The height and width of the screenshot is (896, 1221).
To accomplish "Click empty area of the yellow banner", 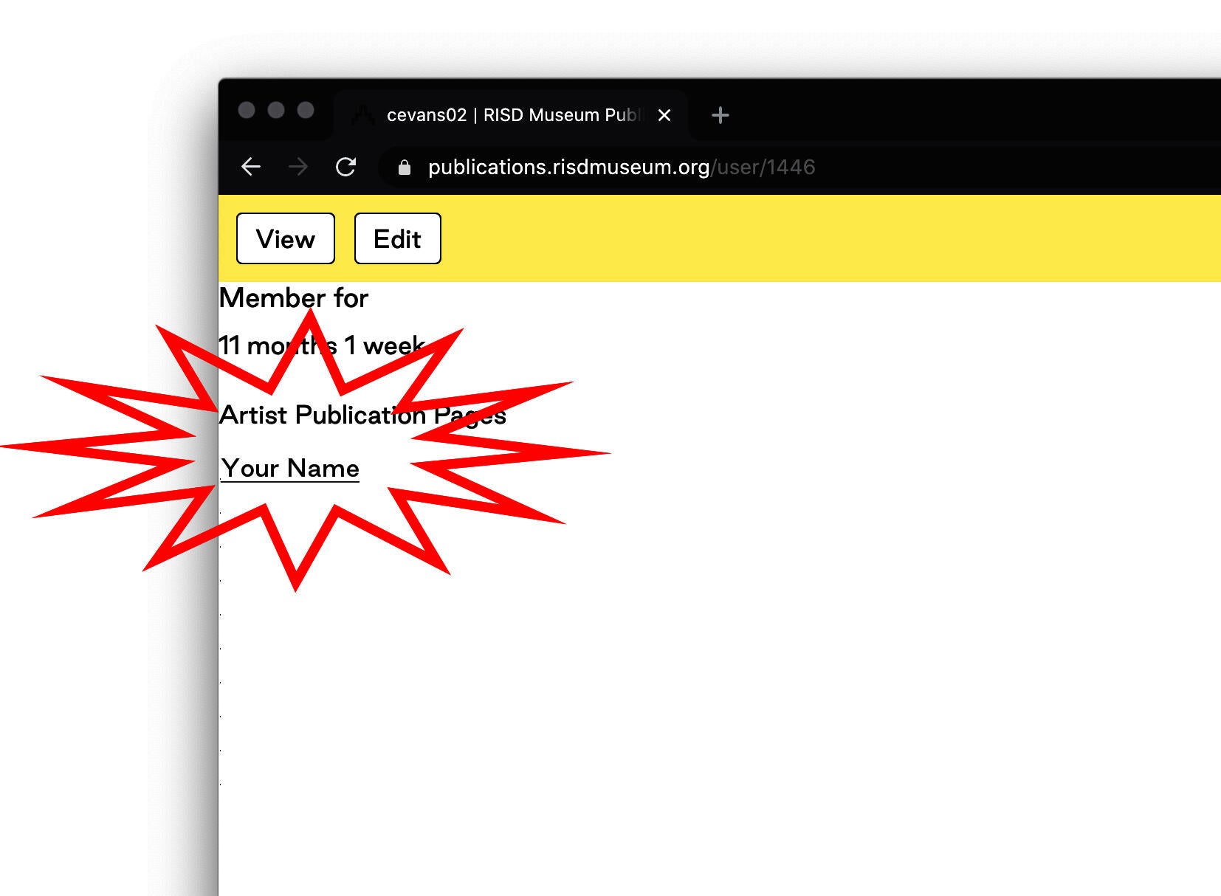I will (x=812, y=238).
